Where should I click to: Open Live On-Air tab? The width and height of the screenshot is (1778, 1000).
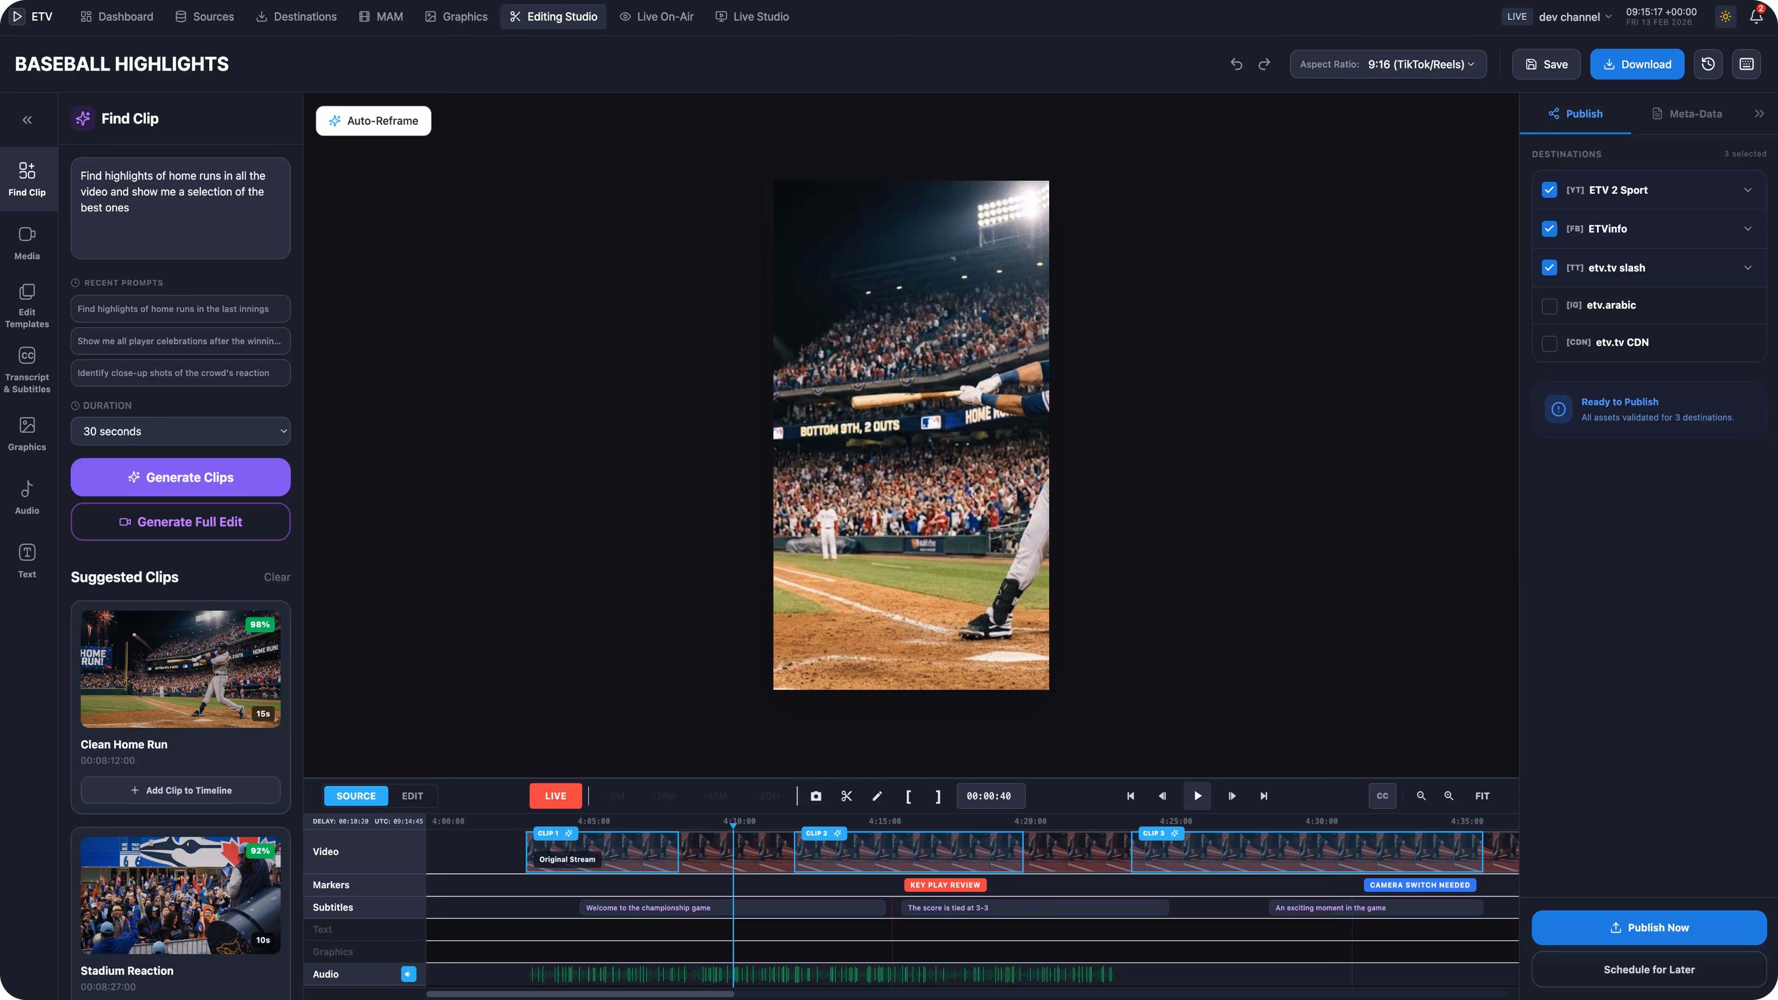[656, 16]
